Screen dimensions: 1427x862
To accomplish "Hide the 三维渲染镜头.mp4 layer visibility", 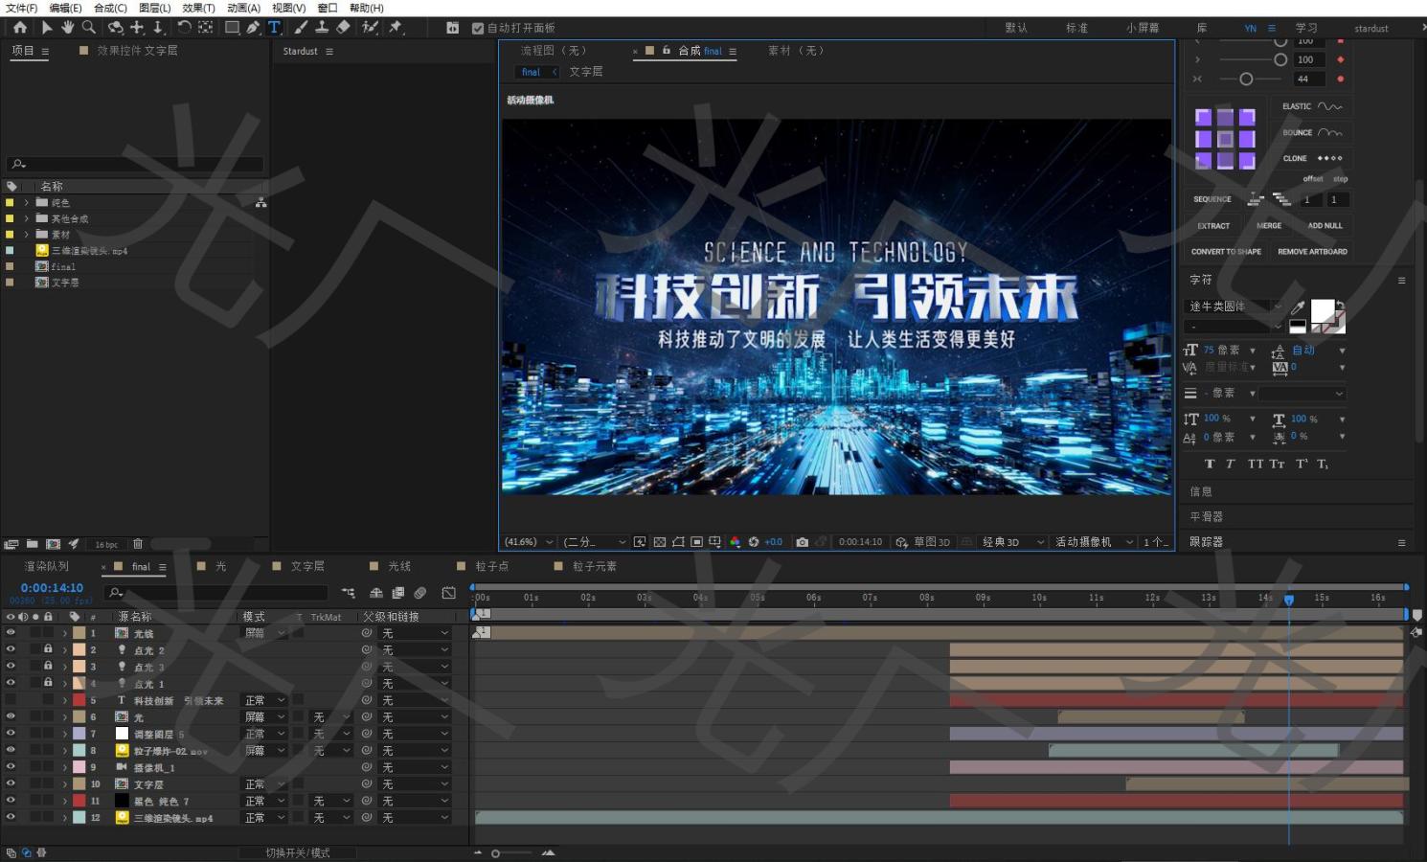I will coord(10,818).
